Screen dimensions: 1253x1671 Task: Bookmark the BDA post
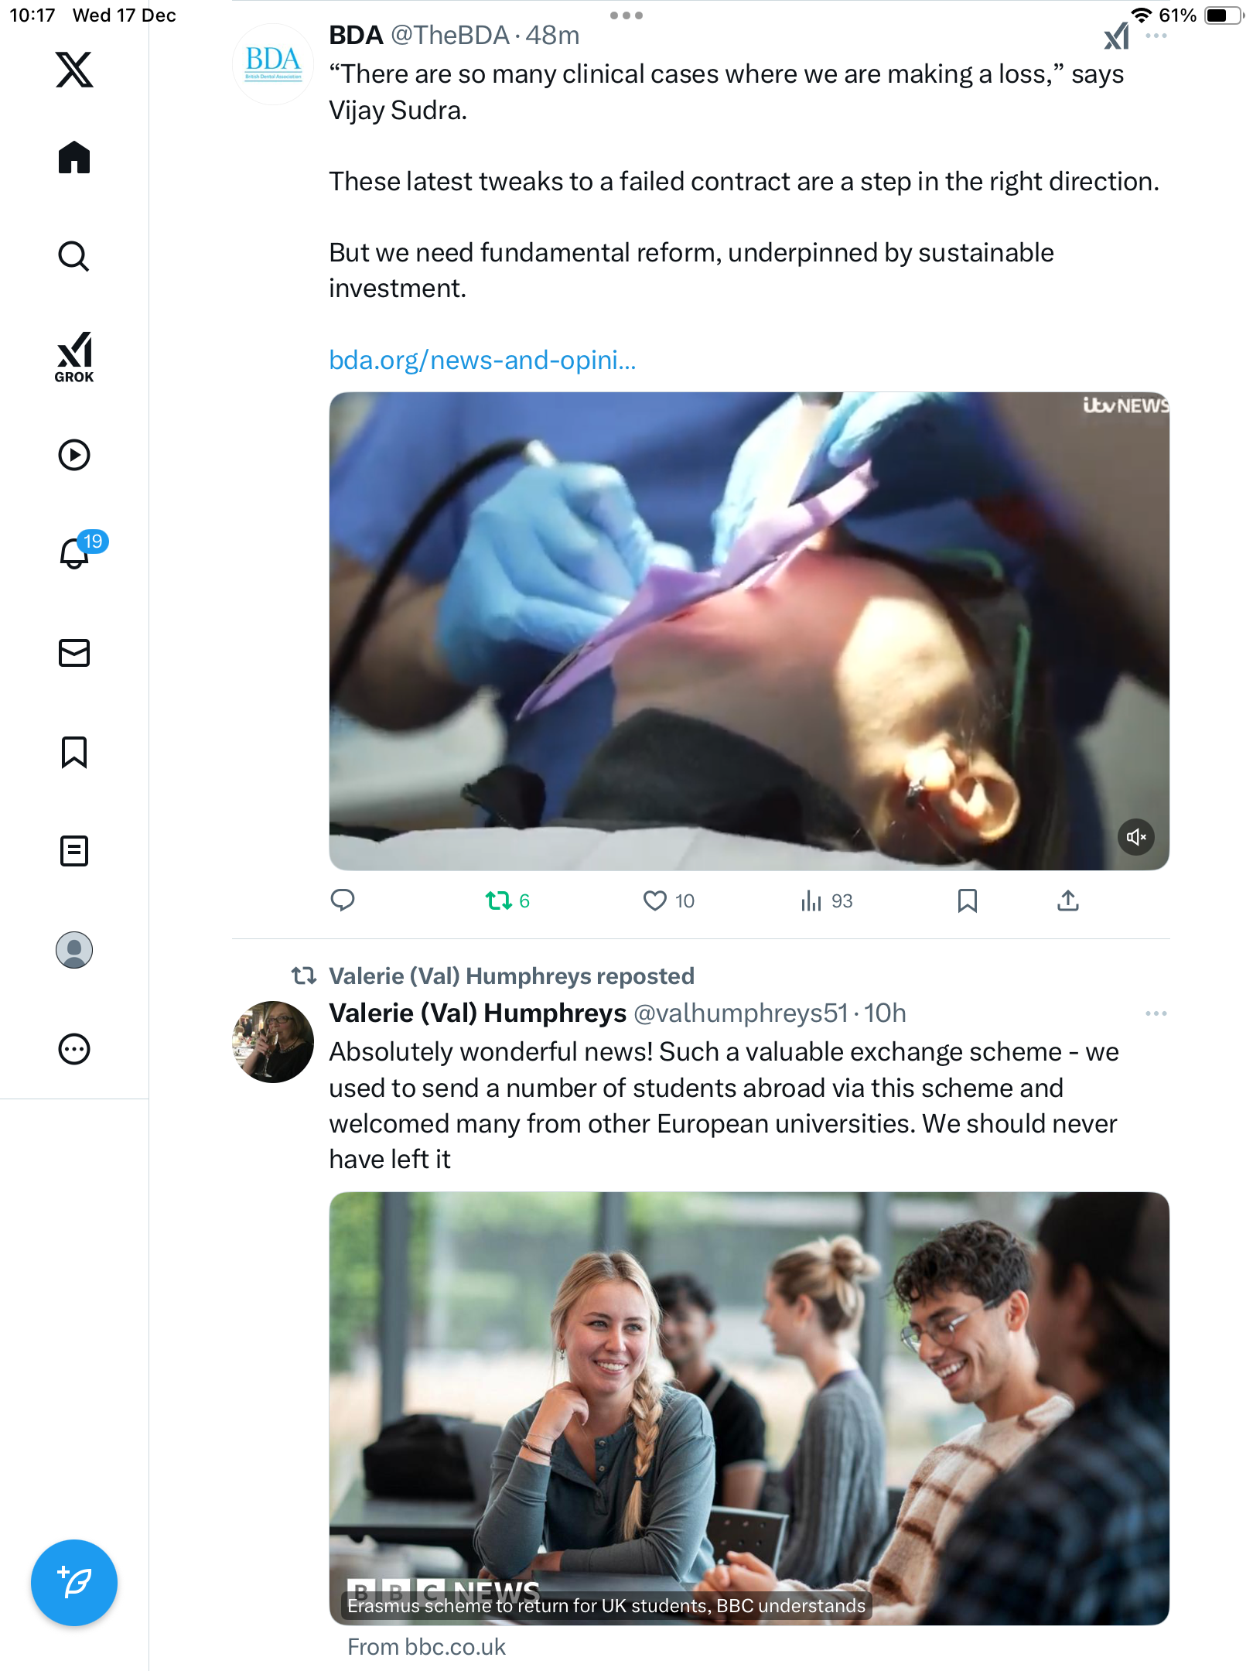pyautogui.click(x=967, y=900)
